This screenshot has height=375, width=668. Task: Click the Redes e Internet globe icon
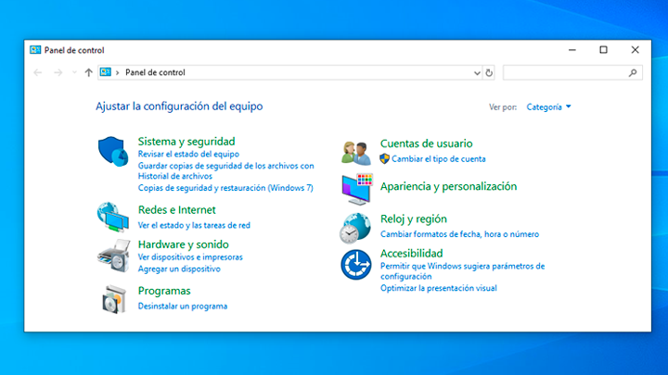pos(113,217)
